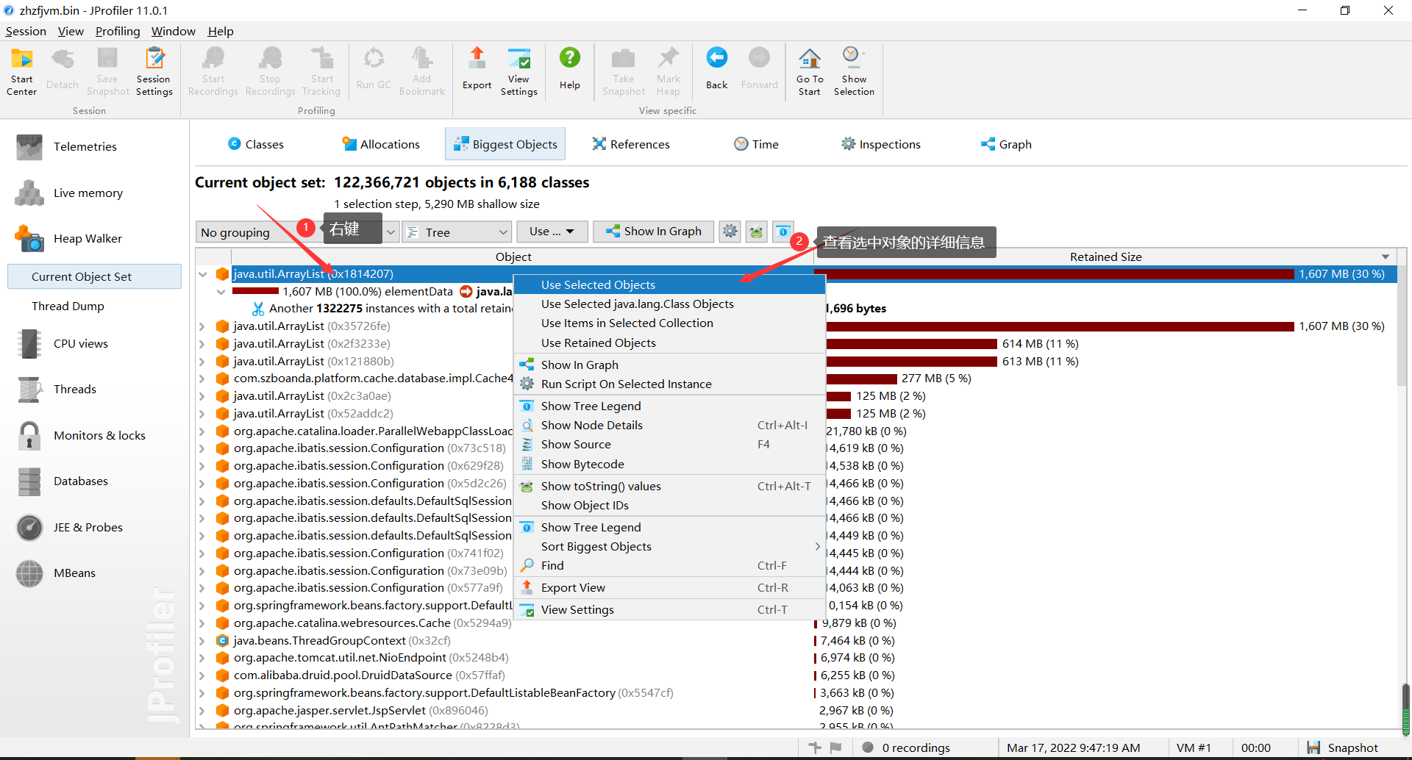Screen dimensions: 1412x760
Task: Open the Heap Walker view in sidebar
Action: pos(87,238)
